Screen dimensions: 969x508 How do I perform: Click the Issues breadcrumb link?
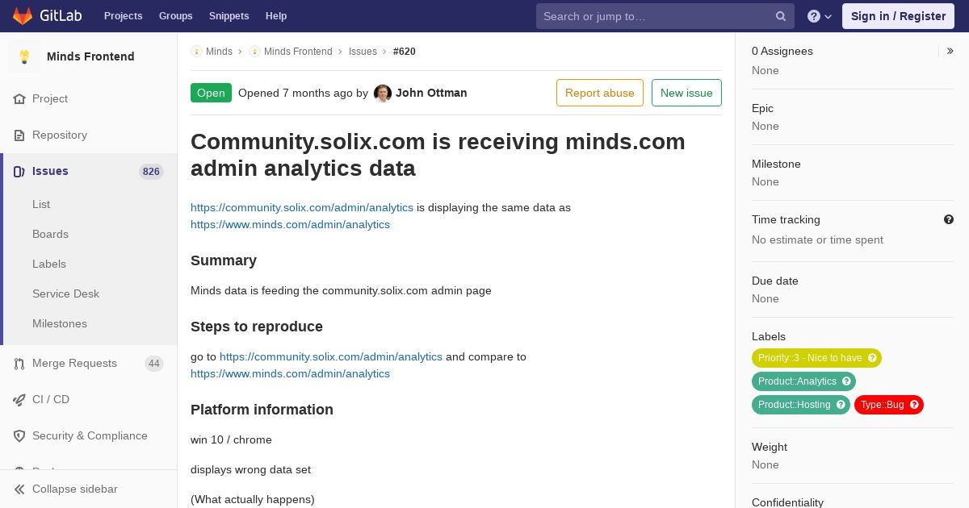pyautogui.click(x=363, y=51)
